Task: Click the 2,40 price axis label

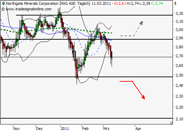Action: [x=179, y=85]
